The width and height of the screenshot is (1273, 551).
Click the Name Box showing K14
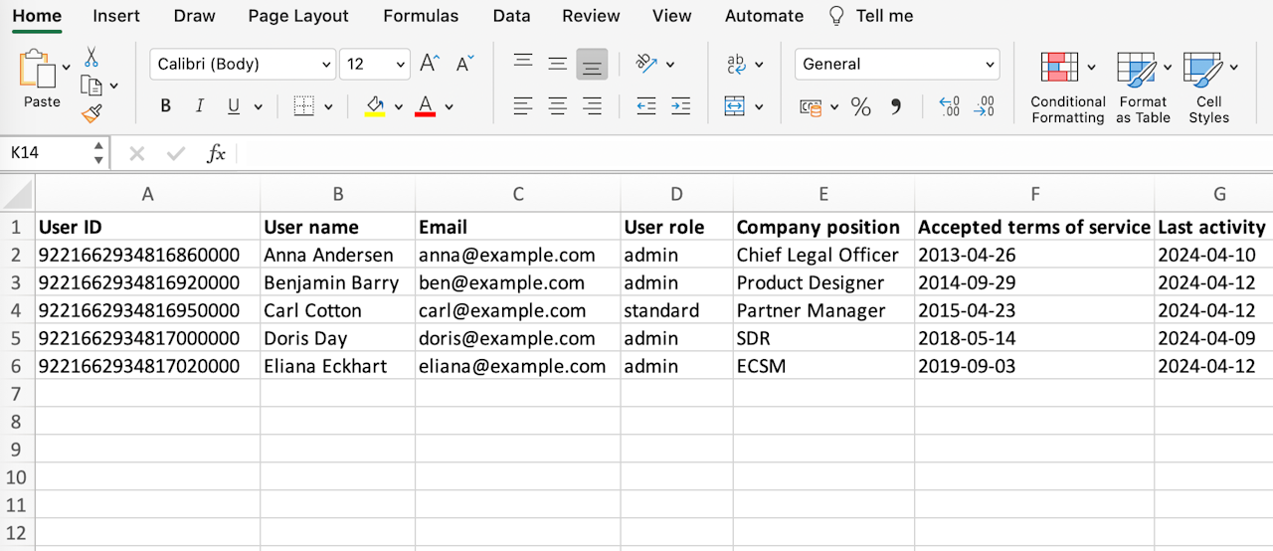click(x=50, y=153)
